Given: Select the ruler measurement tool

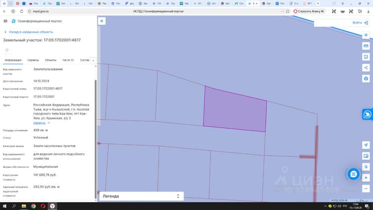Looking at the screenshot, I should click(x=366, y=46).
